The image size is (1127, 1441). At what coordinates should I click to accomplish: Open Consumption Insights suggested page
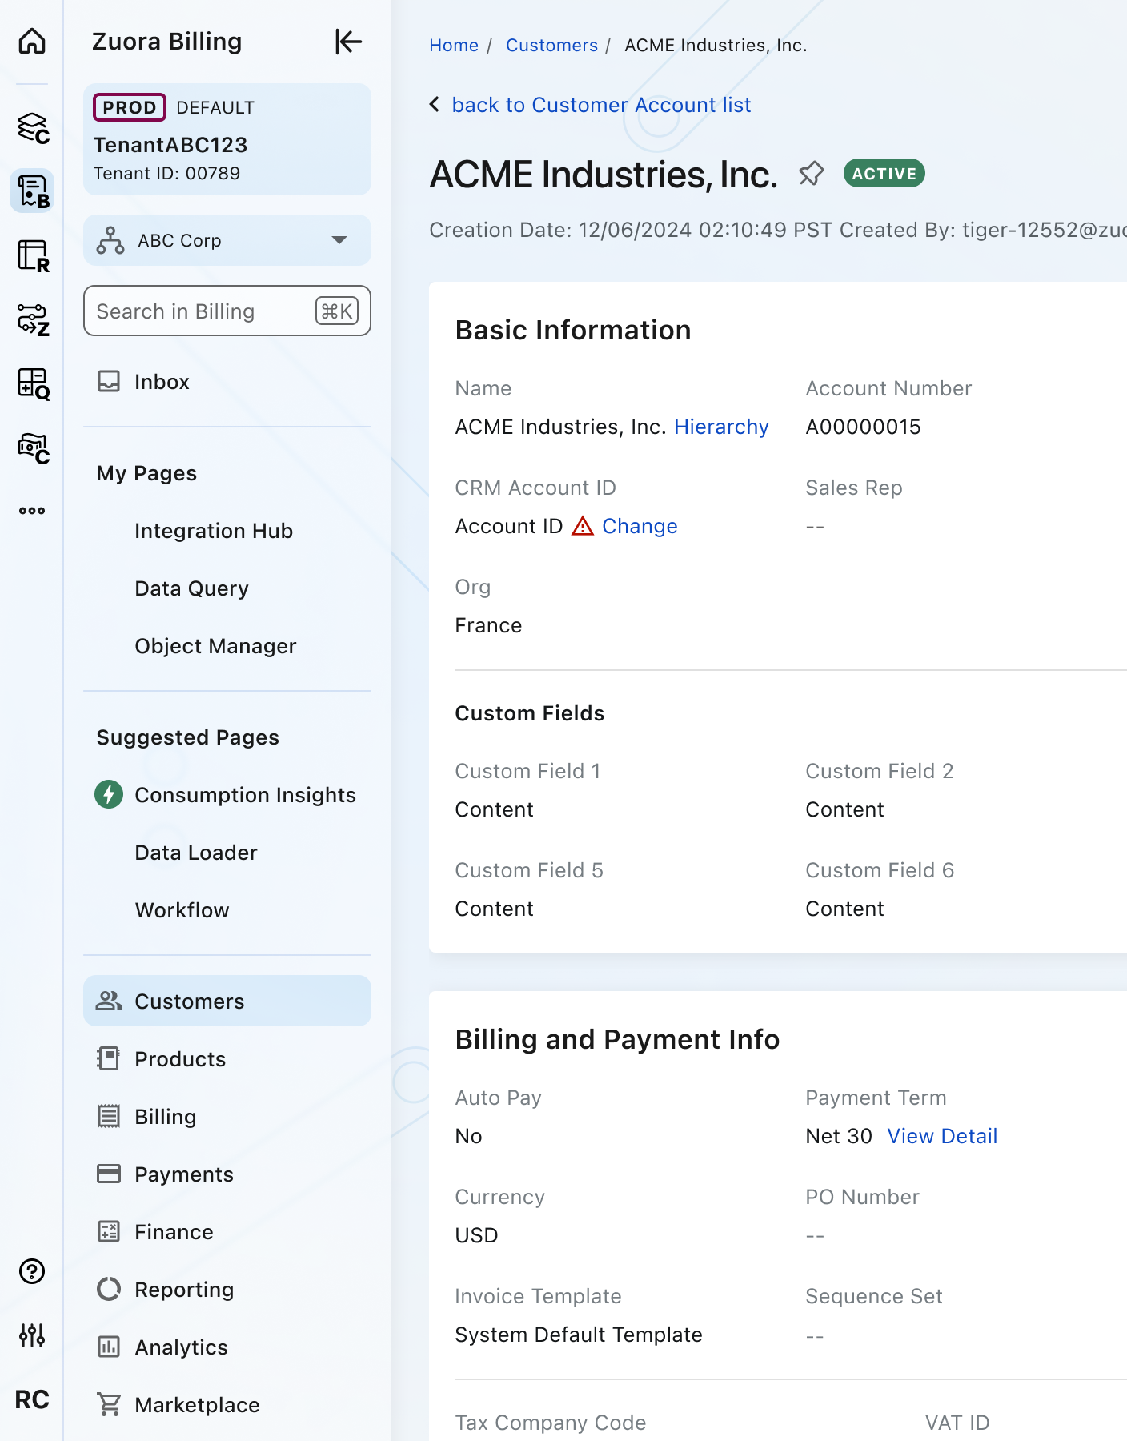(x=245, y=795)
